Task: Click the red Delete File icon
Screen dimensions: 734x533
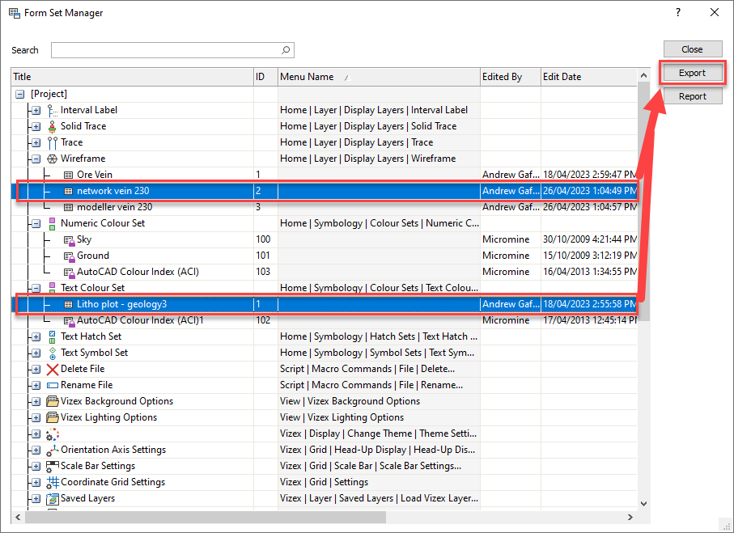Action: (x=53, y=369)
